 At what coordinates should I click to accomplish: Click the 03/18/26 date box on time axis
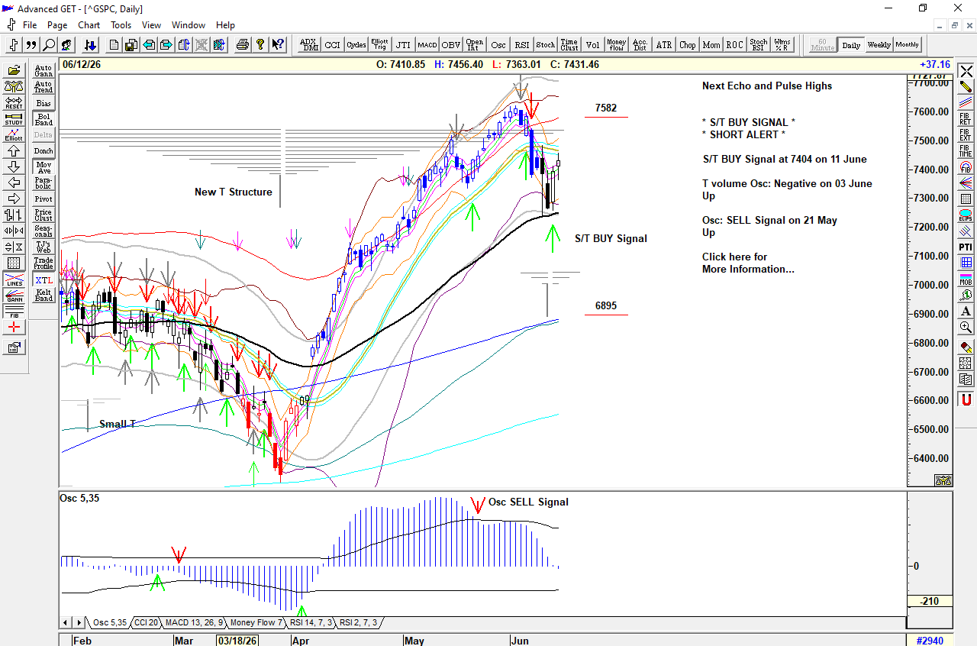click(237, 641)
